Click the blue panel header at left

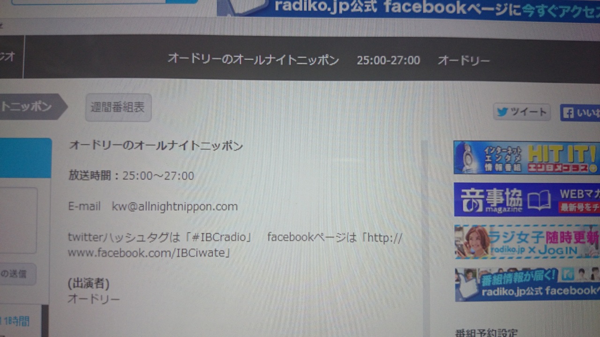point(25,158)
